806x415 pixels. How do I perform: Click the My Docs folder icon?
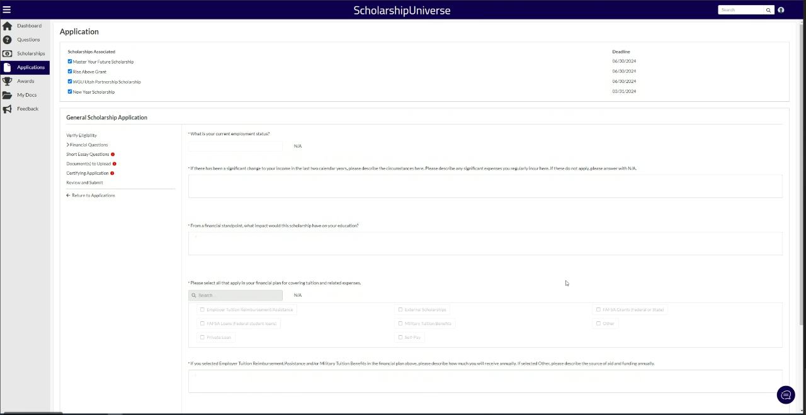pyautogui.click(x=7, y=95)
